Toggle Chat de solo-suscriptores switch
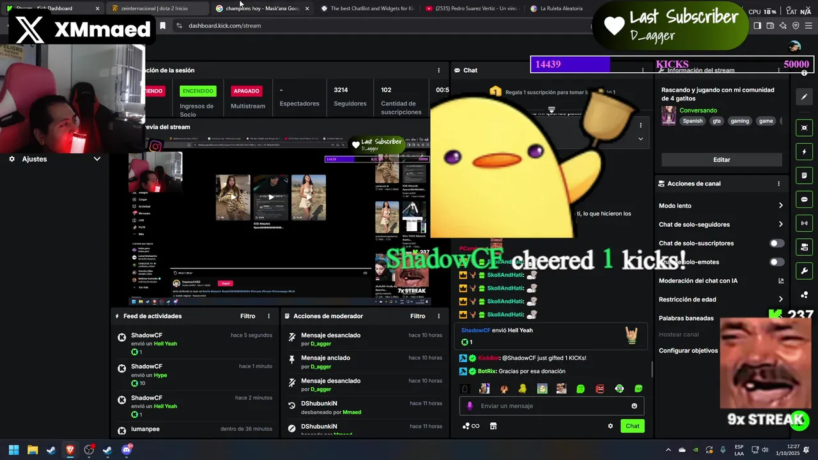Viewport: 818px width, 460px height. point(777,243)
